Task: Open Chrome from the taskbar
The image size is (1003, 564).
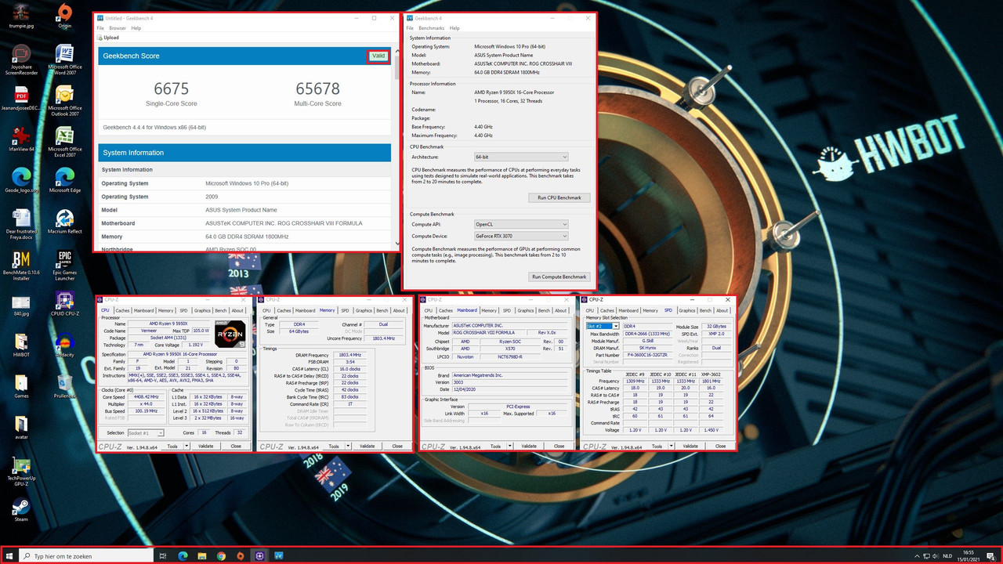Action: click(221, 556)
